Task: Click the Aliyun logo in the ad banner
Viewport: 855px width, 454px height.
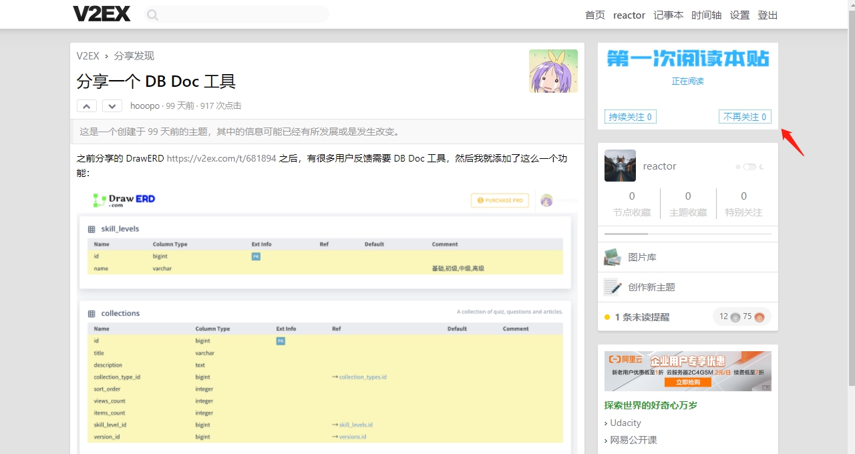Action: pos(626,361)
